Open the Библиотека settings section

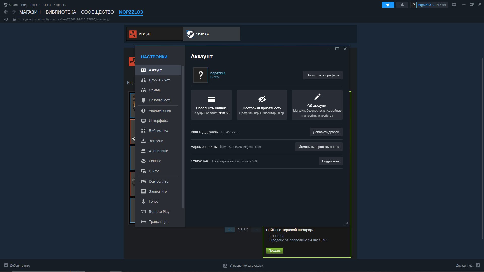click(158, 131)
